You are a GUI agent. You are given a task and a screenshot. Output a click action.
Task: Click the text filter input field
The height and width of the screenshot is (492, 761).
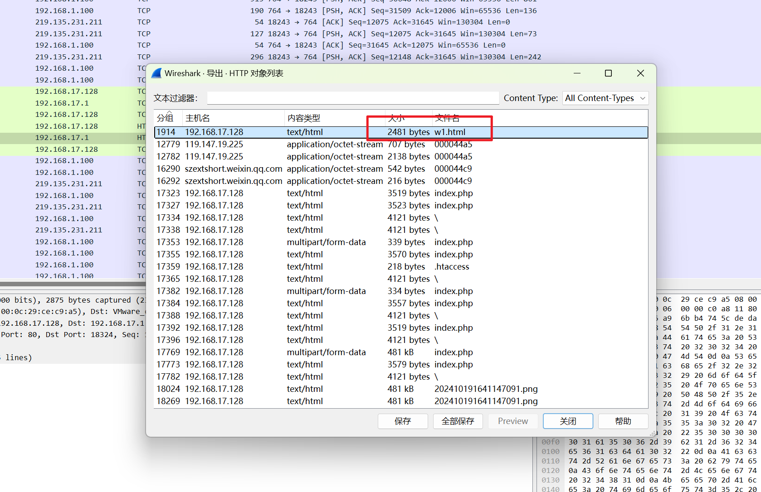tap(352, 98)
